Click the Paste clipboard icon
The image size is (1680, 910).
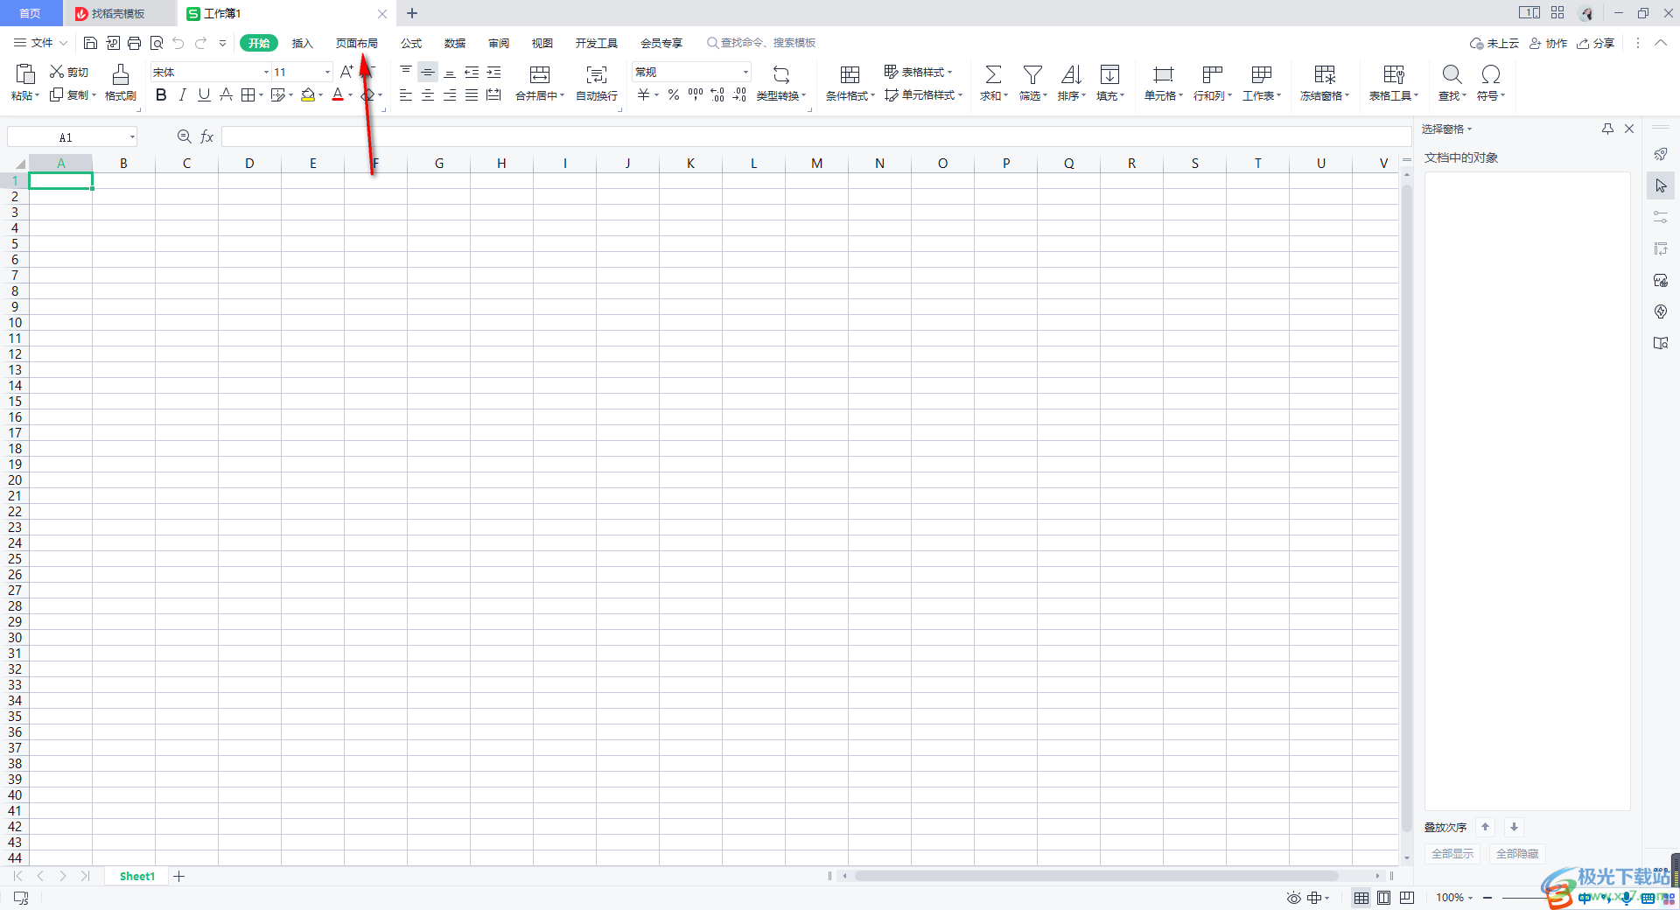pyautogui.click(x=25, y=74)
